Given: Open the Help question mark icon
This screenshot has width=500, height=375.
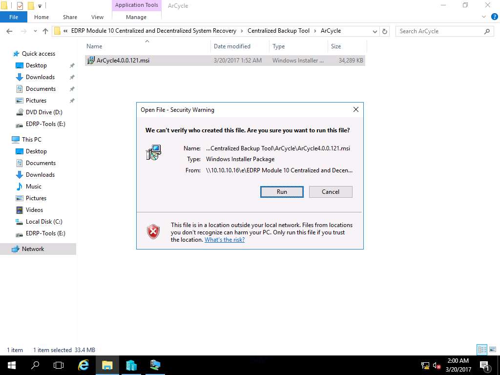Looking at the screenshot, I should coord(494,17).
